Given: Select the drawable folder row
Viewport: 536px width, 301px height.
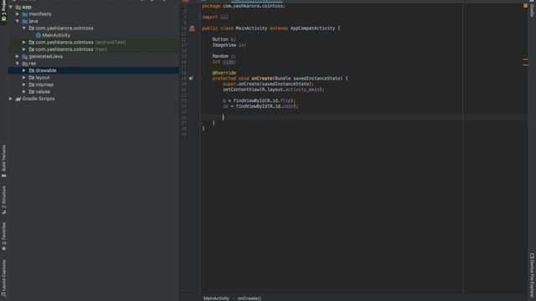Looking at the screenshot, I should [x=93, y=70].
